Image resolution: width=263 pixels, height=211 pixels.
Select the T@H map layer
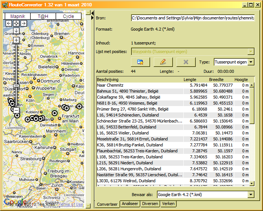click(43, 16)
